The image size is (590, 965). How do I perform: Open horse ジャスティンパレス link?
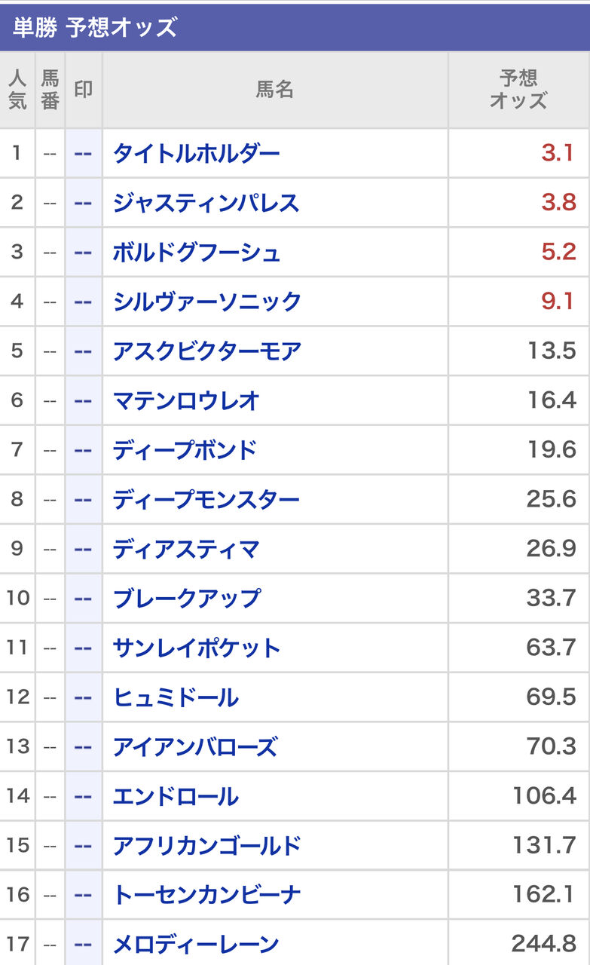tap(206, 202)
